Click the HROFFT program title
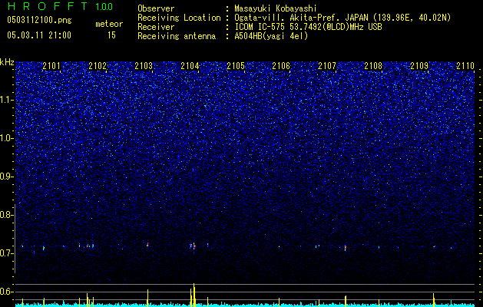This screenshot has width=483, height=307. (48, 6)
